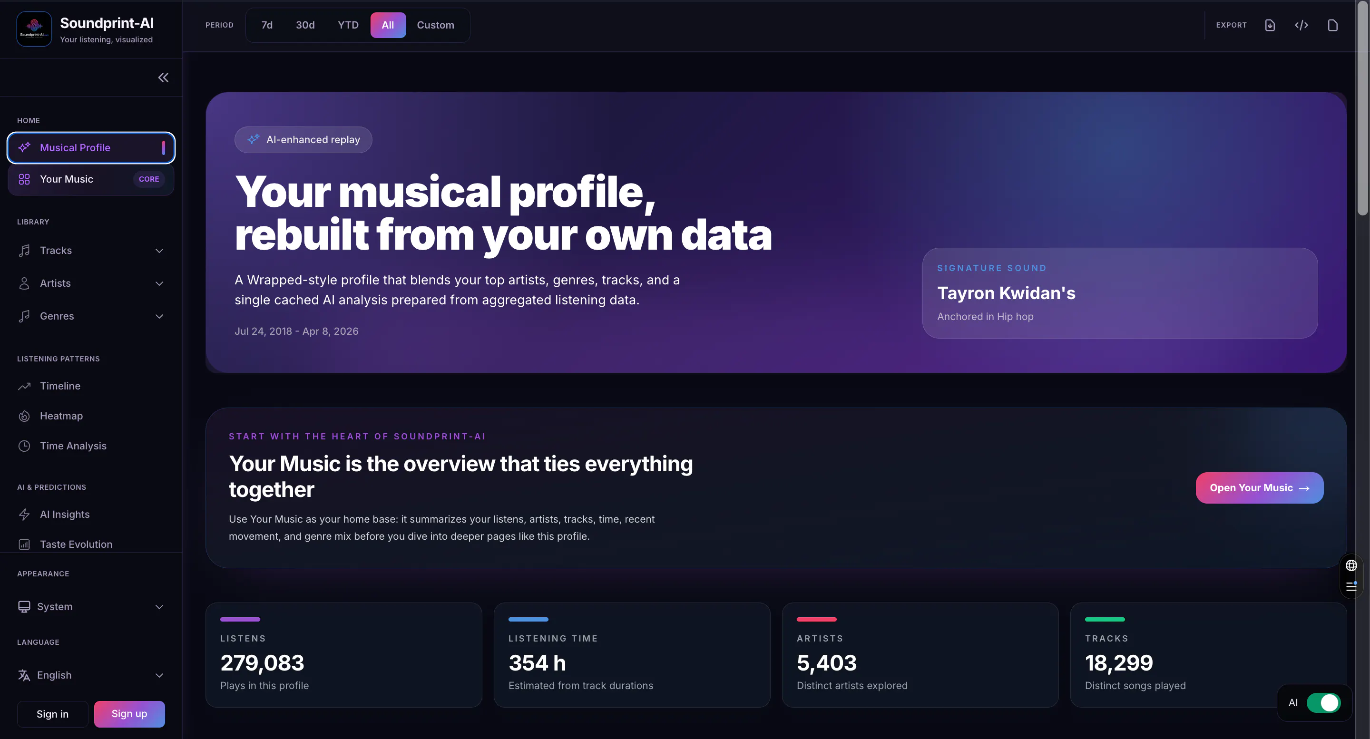
Task: Open the English language dropdown
Action: [91, 675]
